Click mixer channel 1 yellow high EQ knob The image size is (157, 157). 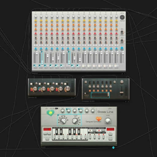(x=36, y=21)
